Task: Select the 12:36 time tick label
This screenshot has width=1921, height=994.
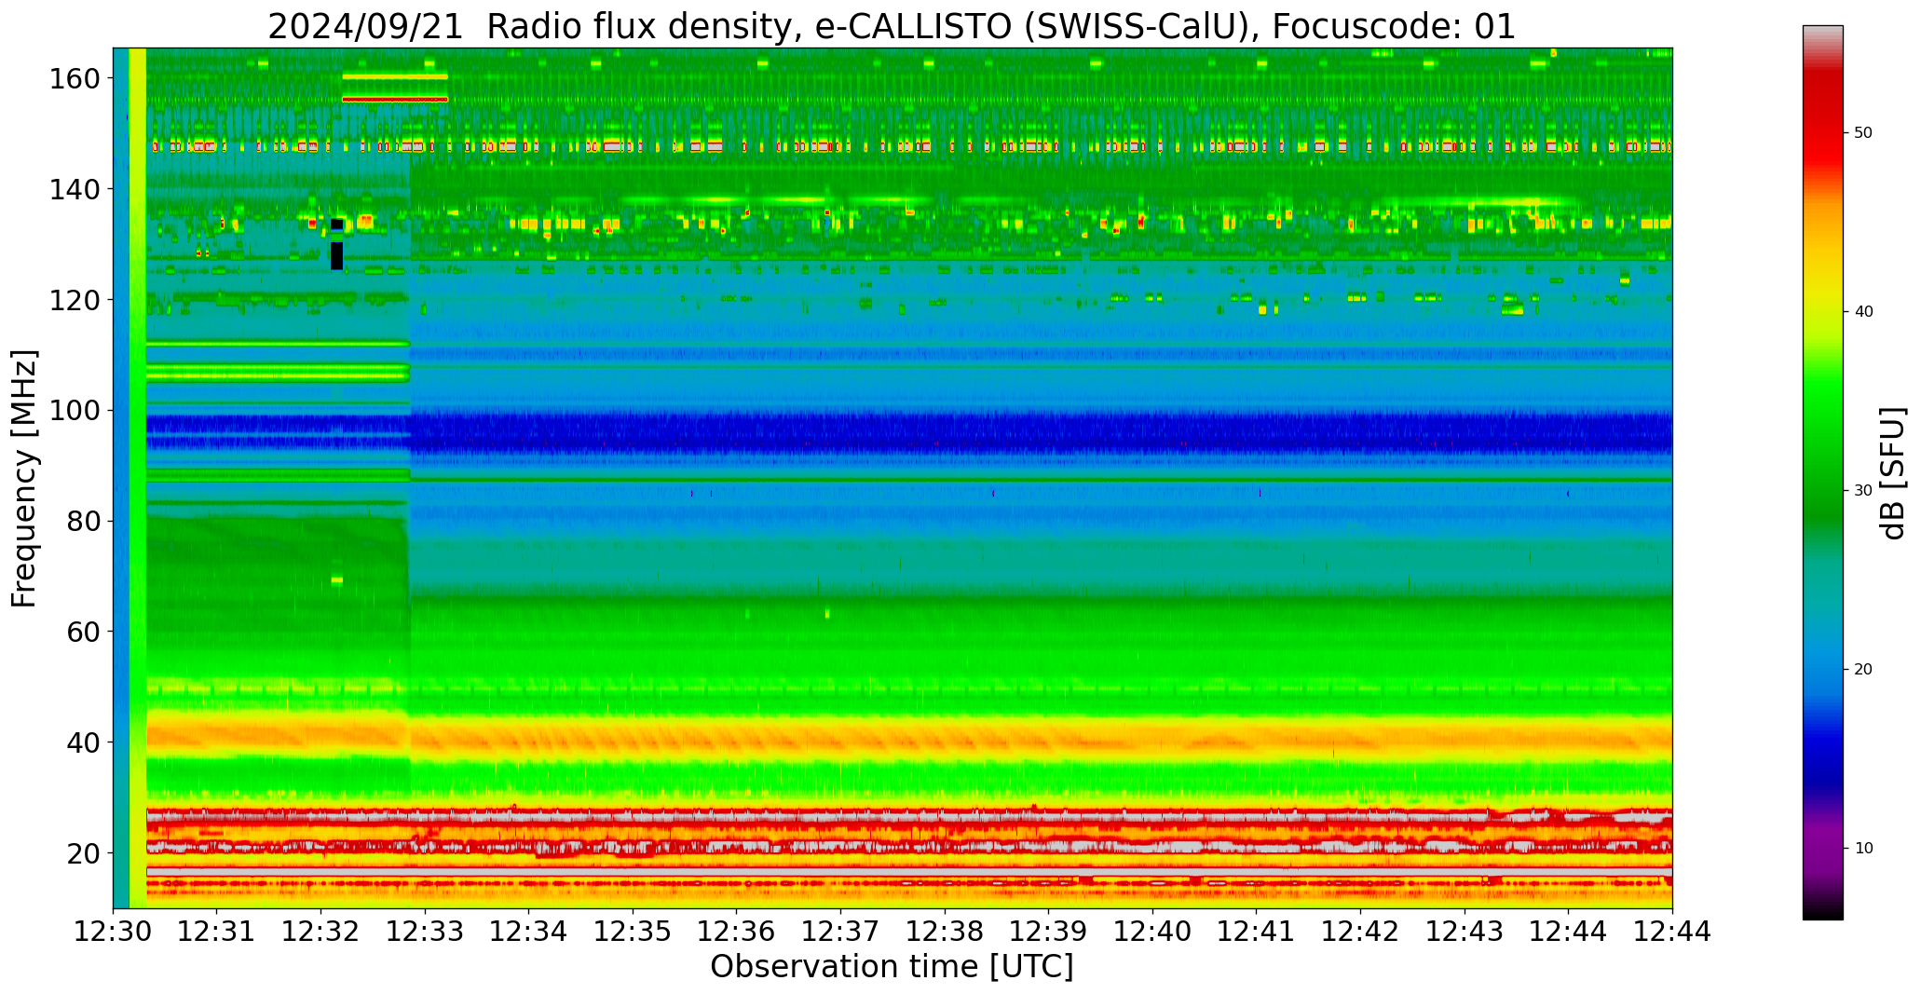Action: 737,932
